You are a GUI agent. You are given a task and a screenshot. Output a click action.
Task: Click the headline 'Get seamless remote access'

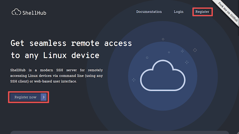(71, 43)
